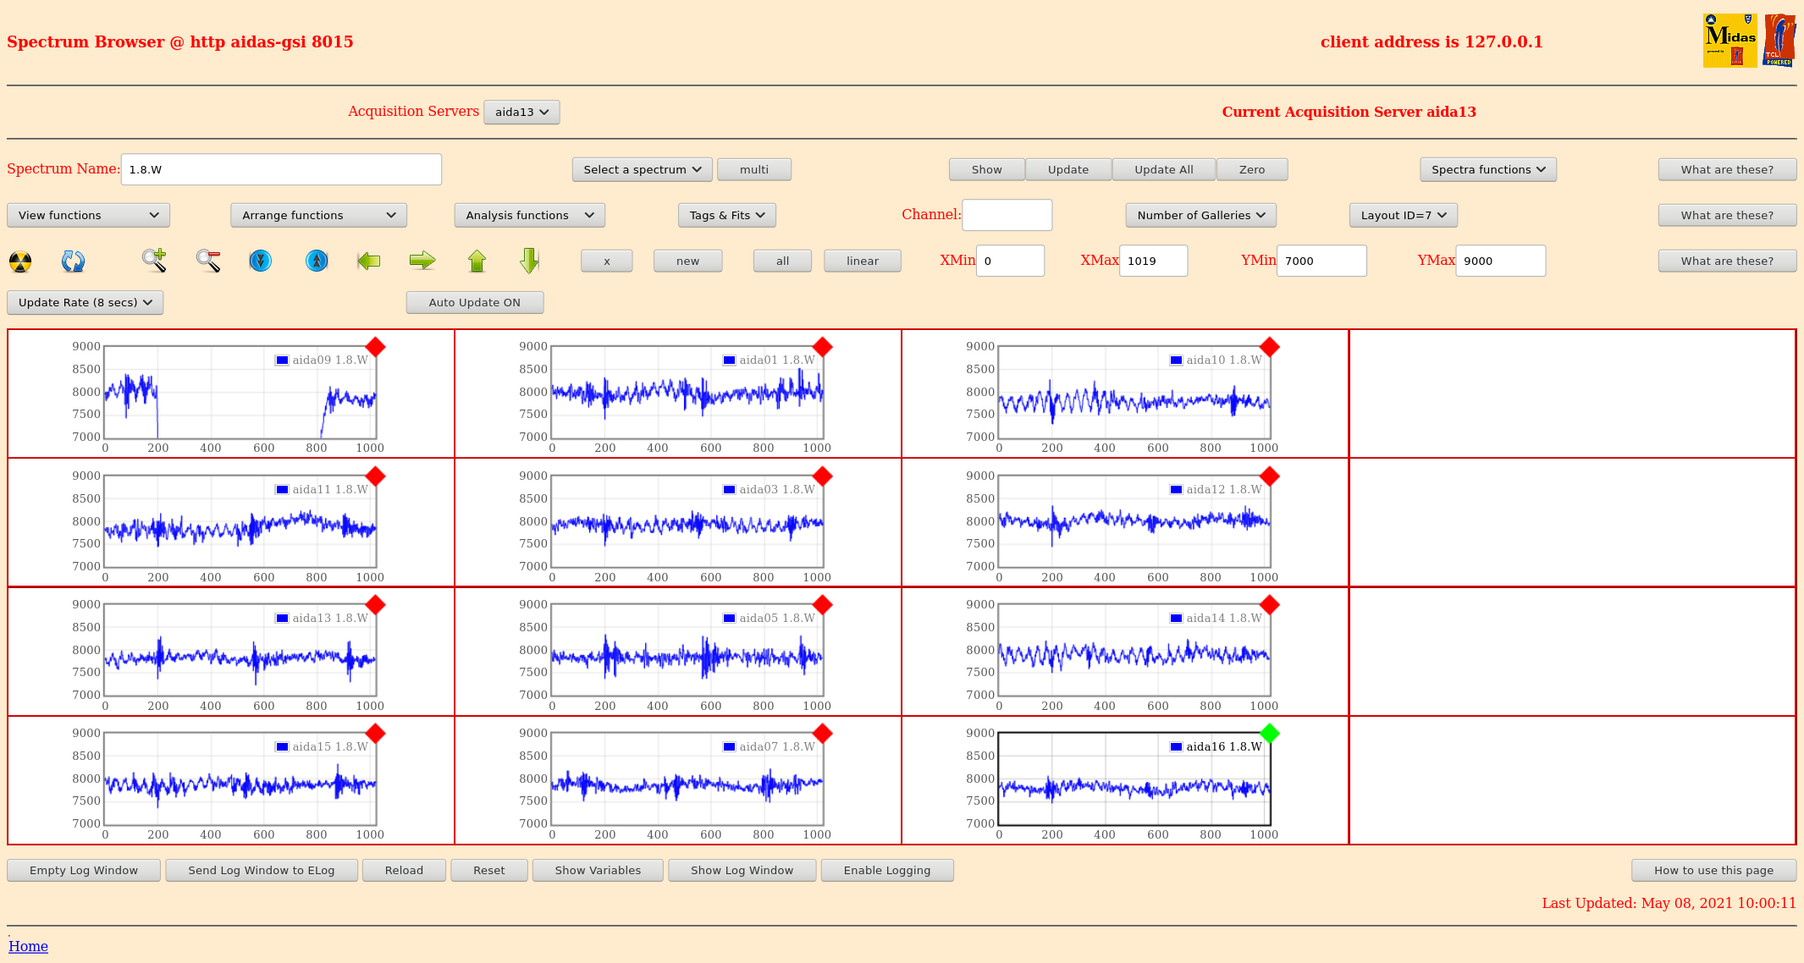Click the zoom in magnifier icon
This screenshot has height=963, width=1804.
tap(154, 261)
